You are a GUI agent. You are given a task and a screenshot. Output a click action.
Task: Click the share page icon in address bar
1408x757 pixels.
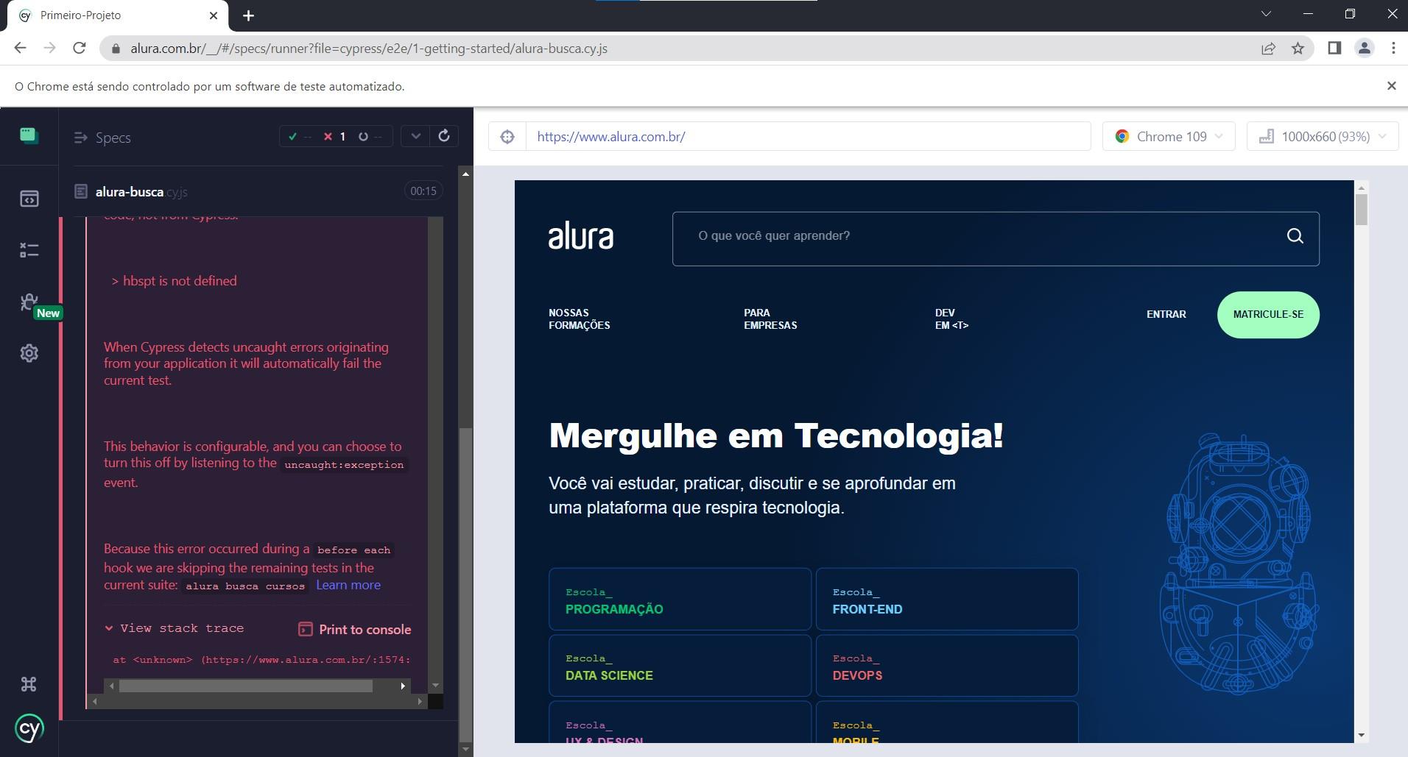coord(1268,49)
